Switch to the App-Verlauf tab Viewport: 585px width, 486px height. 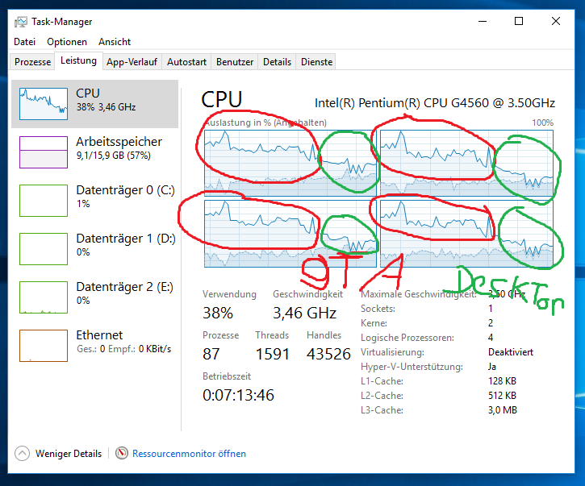point(132,61)
